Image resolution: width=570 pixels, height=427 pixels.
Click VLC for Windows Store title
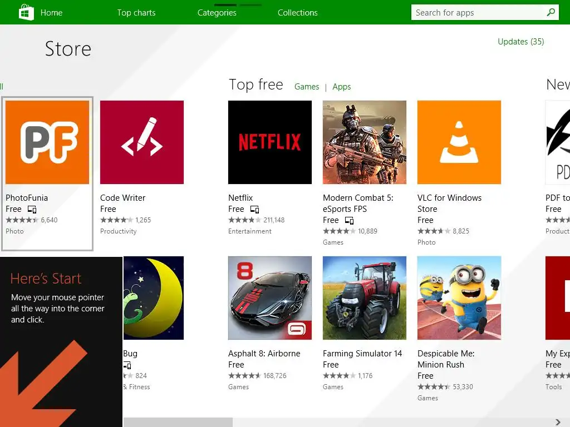tap(449, 203)
